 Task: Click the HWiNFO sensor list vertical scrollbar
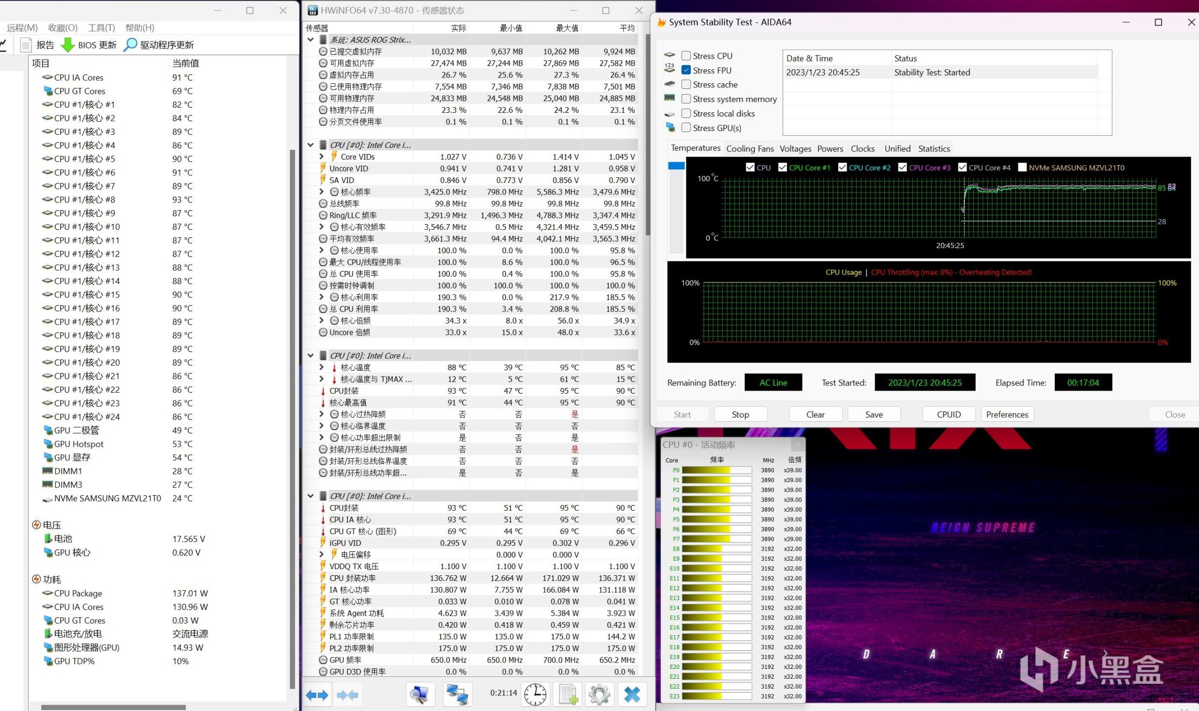[648, 135]
